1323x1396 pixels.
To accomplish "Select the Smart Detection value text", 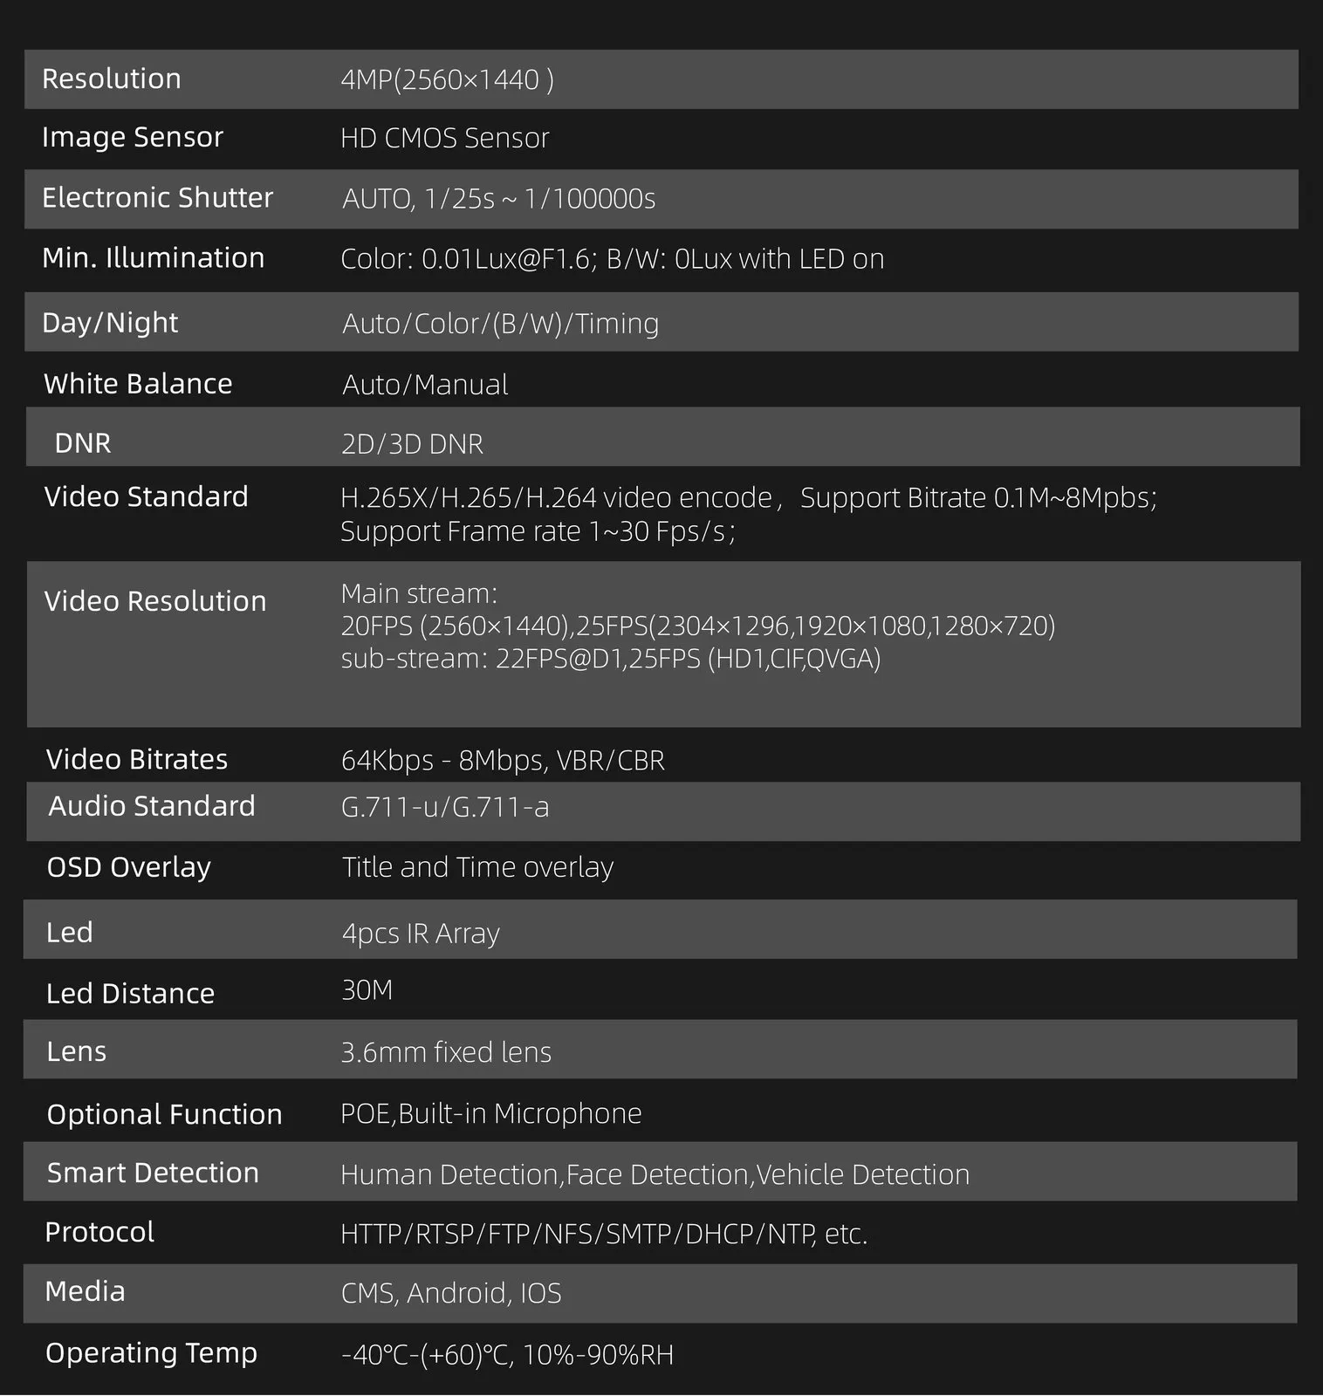I will point(655,1174).
